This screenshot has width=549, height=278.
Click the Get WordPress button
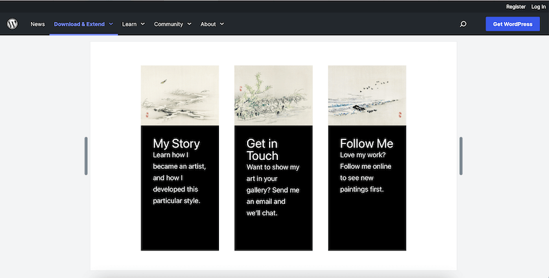pyautogui.click(x=513, y=24)
